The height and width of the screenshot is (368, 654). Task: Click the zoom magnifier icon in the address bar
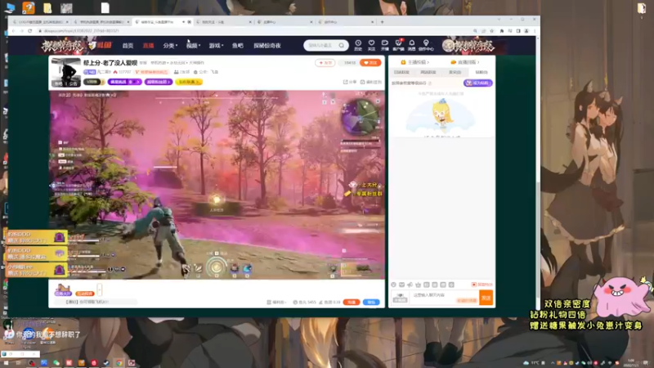[x=475, y=31]
